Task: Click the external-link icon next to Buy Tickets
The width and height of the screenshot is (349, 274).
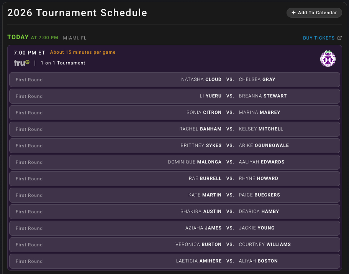Action: pos(339,38)
